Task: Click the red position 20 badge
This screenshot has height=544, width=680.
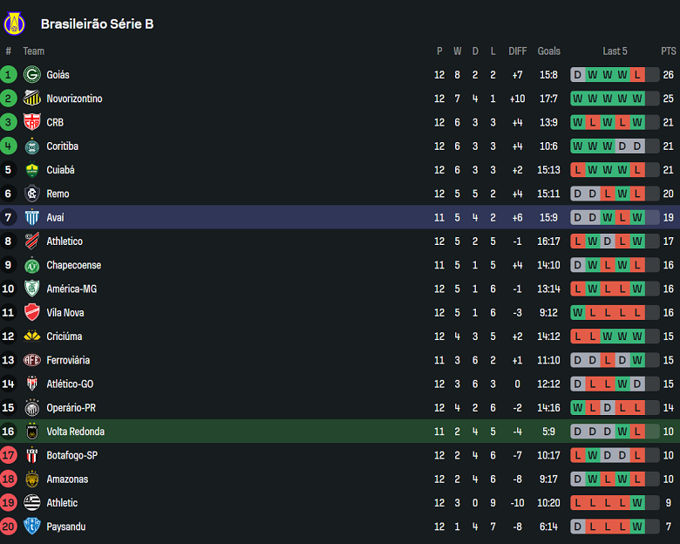Action: [x=9, y=527]
